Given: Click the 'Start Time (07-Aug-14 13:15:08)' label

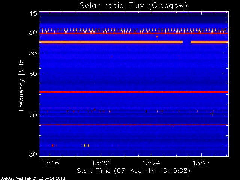Looking at the screenshot, I should [133, 171].
